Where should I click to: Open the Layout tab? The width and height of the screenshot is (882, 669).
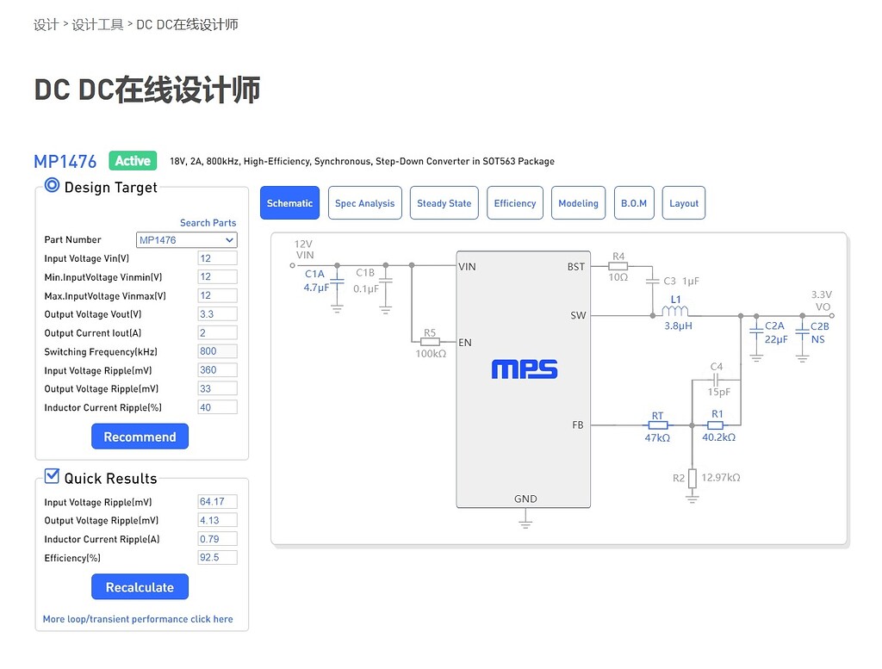pos(683,202)
